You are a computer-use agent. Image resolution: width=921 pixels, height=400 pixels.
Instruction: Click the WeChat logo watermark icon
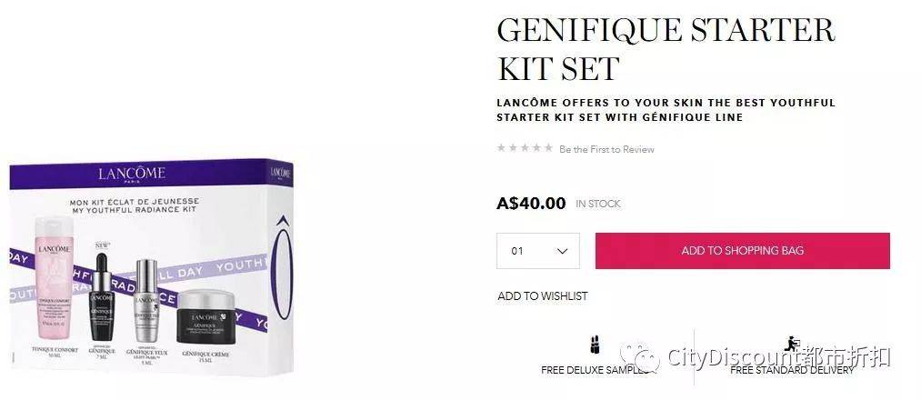point(639,357)
